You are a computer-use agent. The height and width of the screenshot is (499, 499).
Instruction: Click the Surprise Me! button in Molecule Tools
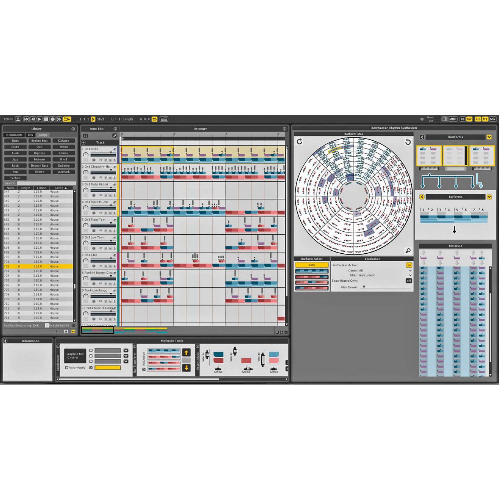click(75, 356)
